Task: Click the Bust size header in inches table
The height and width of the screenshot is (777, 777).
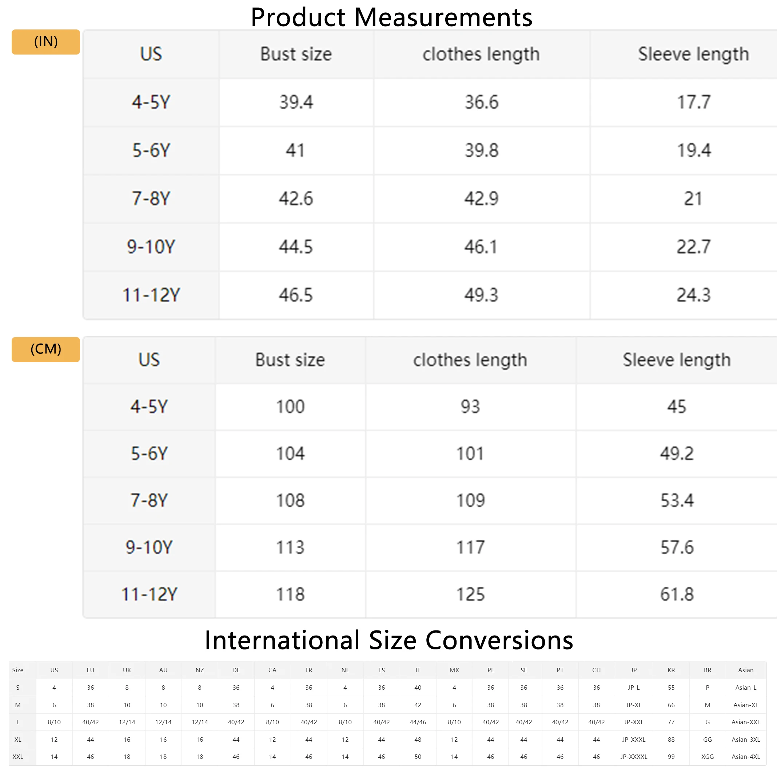Action: 296,54
